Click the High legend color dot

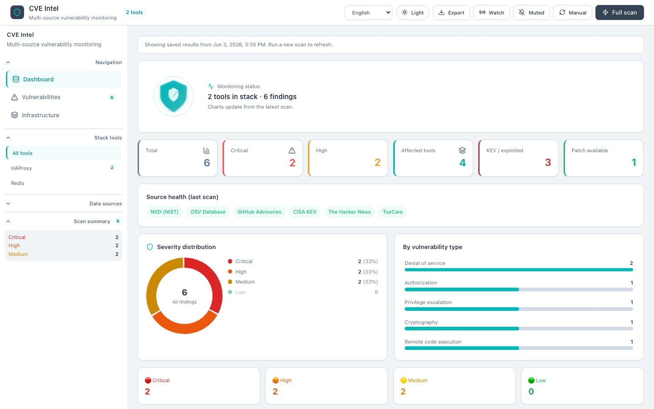coord(230,272)
